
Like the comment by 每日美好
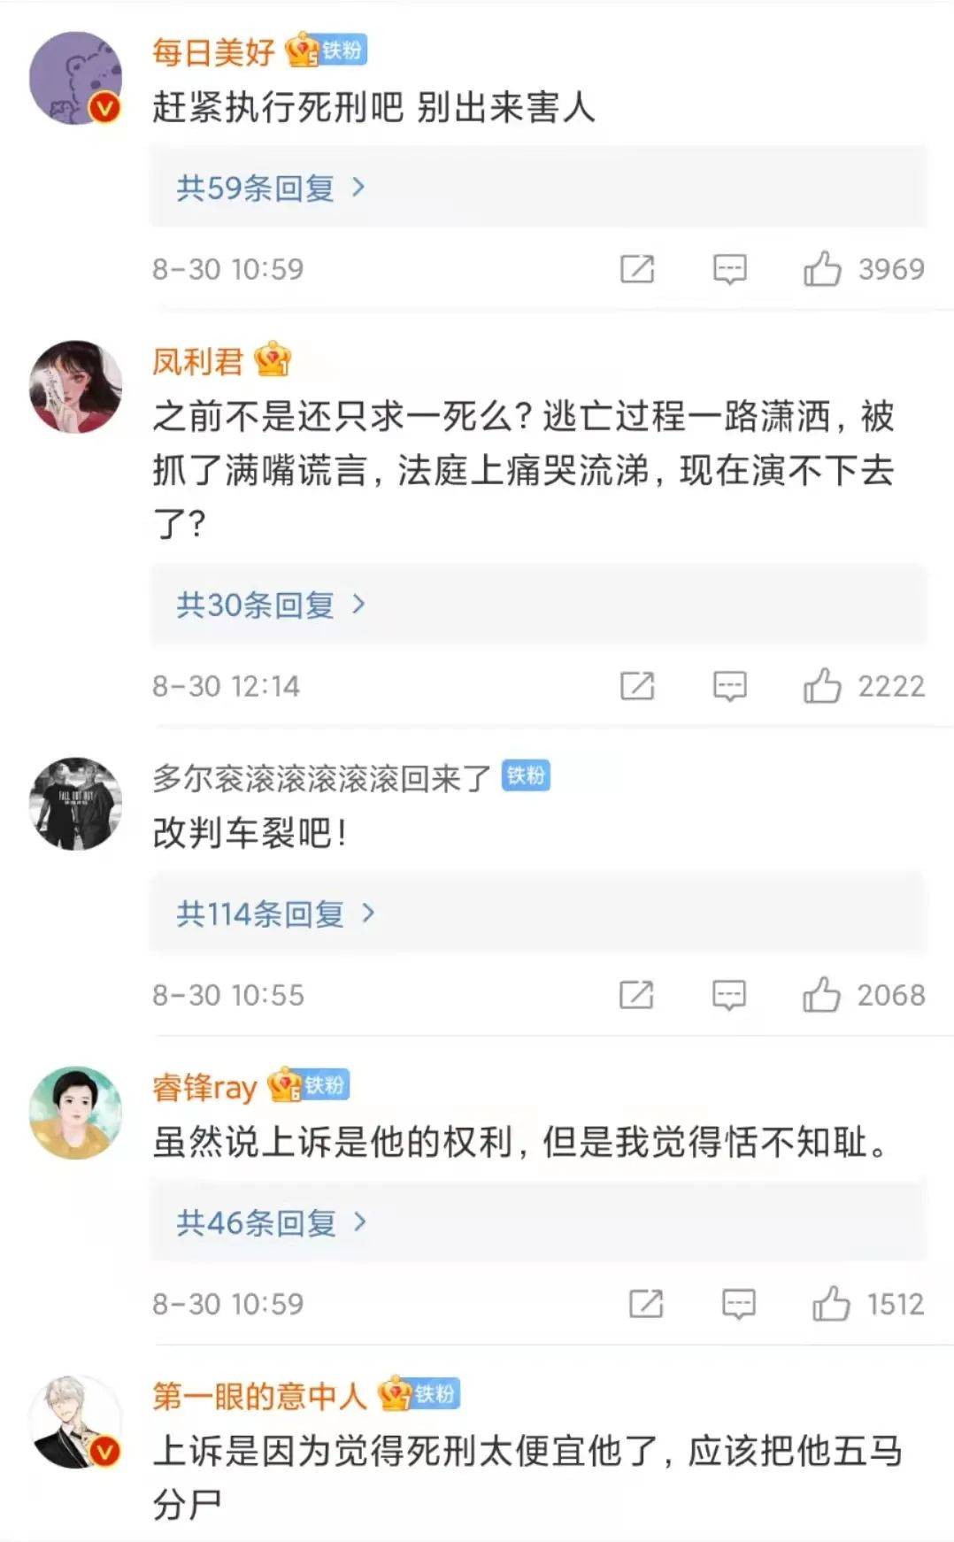tap(822, 268)
